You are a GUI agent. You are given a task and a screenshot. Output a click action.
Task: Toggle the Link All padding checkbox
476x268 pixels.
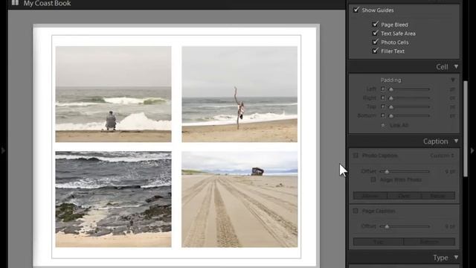point(383,125)
